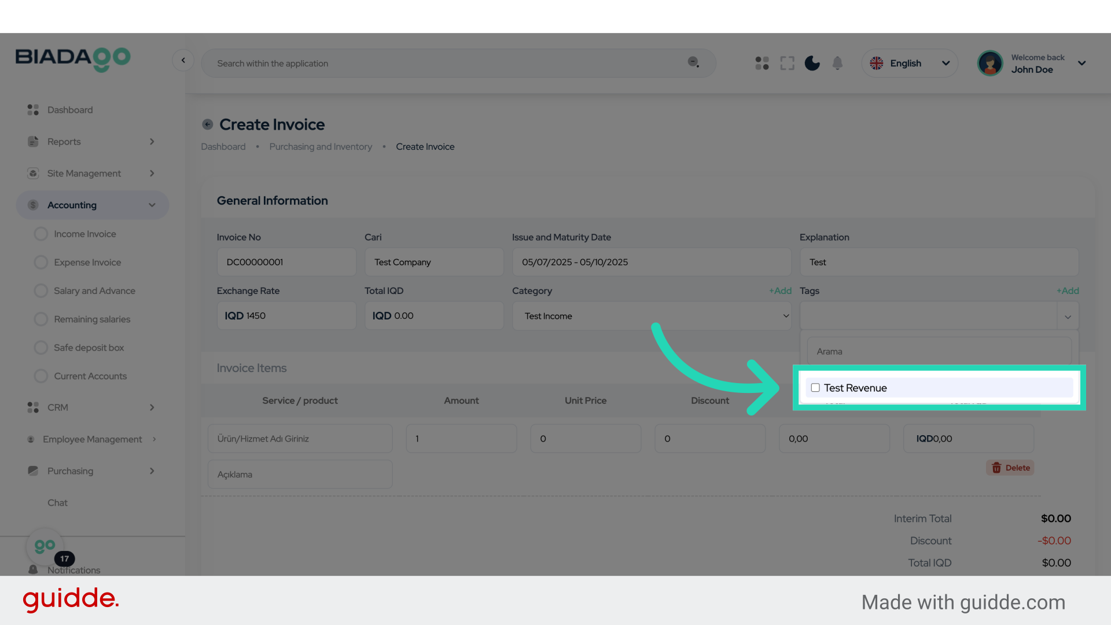Open the Dashboard menu item
Viewport: 1111px width, 625px height.
69,110
